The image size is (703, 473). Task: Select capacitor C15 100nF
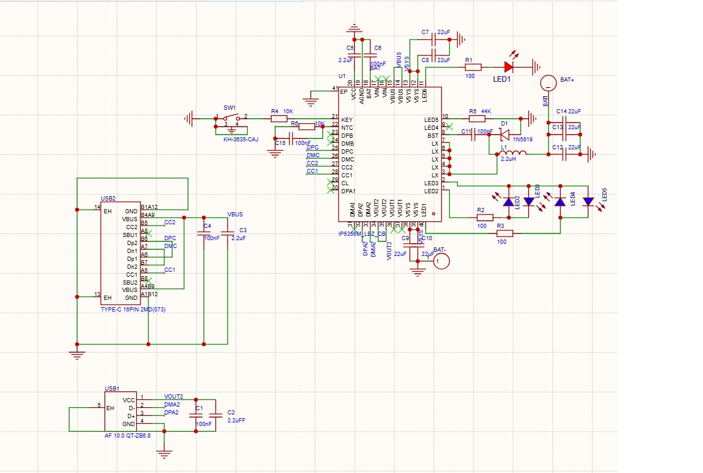(x=292, y=138)
